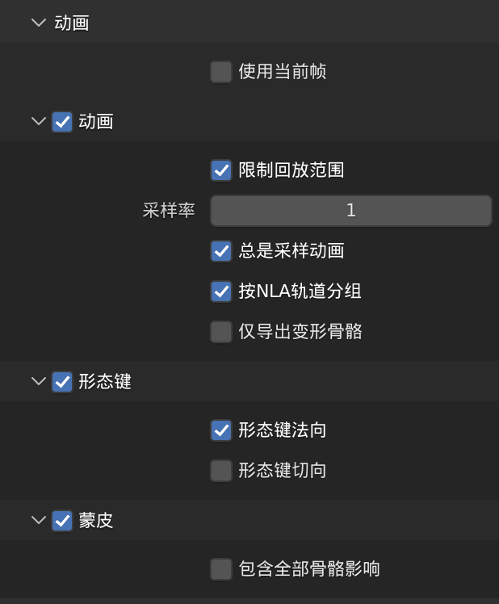The width and height of the screenshot is (499, 604).
Task: Uncheck 按NLA轨道分组
Action: click(x=221, y=292)
